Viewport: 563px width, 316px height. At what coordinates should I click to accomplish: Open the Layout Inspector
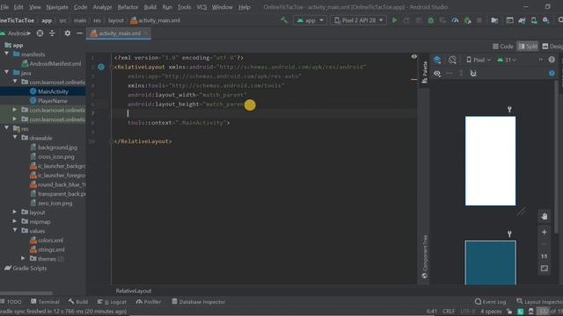tap(539, 302)
